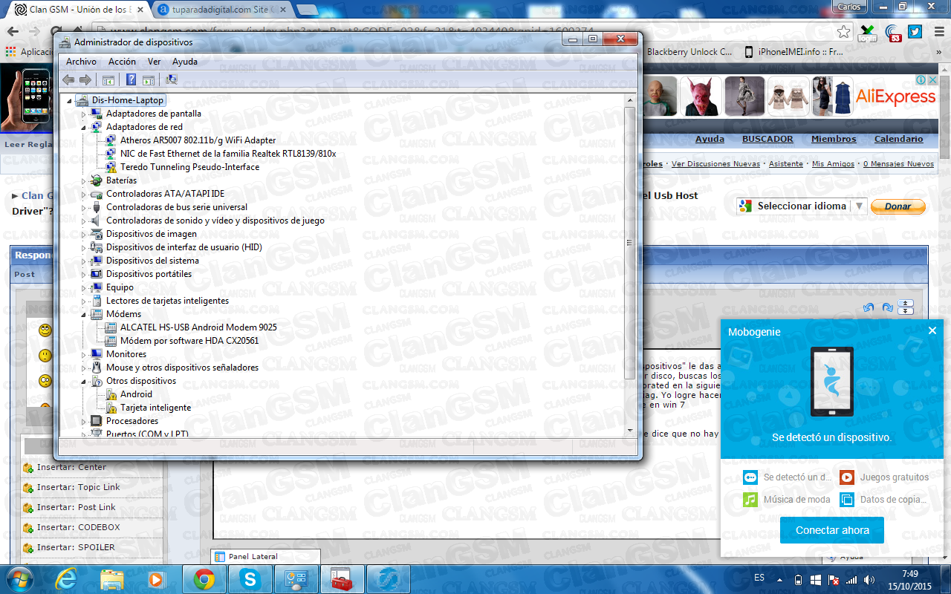The image size is (951, 594).
Task: Open the Acción menu
Action: click(122, 62)
